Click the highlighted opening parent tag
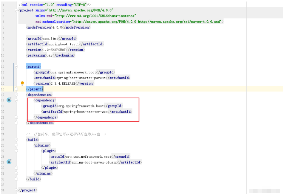Image resolution: width=284 pixels, height=194 pixels. point(34,67)
